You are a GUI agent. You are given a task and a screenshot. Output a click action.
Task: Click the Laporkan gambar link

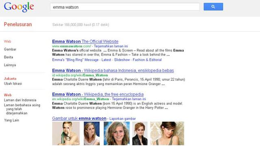click(x=123, y=119)
